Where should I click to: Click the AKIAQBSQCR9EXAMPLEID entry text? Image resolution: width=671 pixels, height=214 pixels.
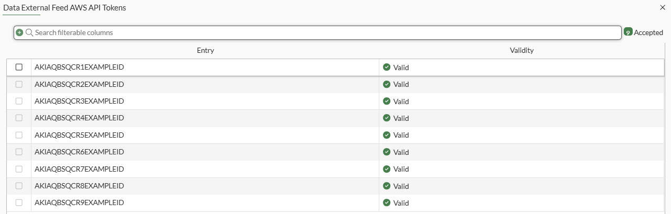click(79, 202)
